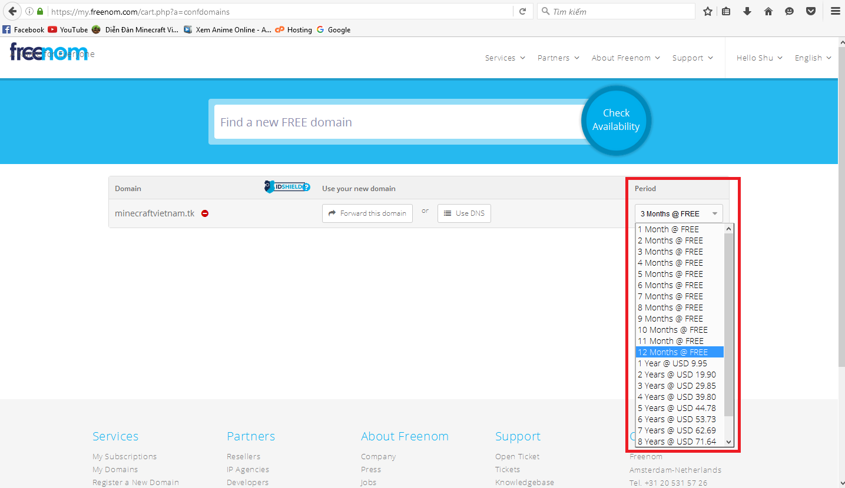Click the footer About Freenom heading
Screen dimensions: 845x488
point(405,436)
